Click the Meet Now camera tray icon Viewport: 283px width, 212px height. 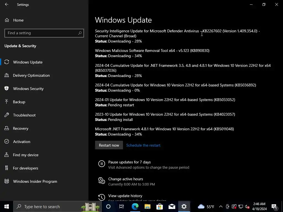click(x=227, y=206)
